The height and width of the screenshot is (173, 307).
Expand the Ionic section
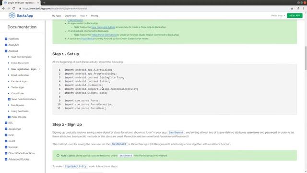pyautogui.click(x=6, y=135)
